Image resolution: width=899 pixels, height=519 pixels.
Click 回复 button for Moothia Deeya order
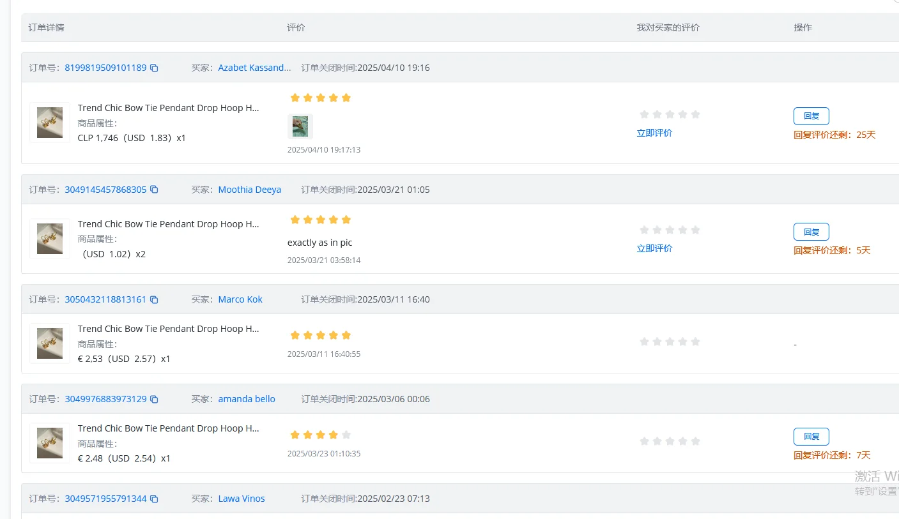click(811, 232)
